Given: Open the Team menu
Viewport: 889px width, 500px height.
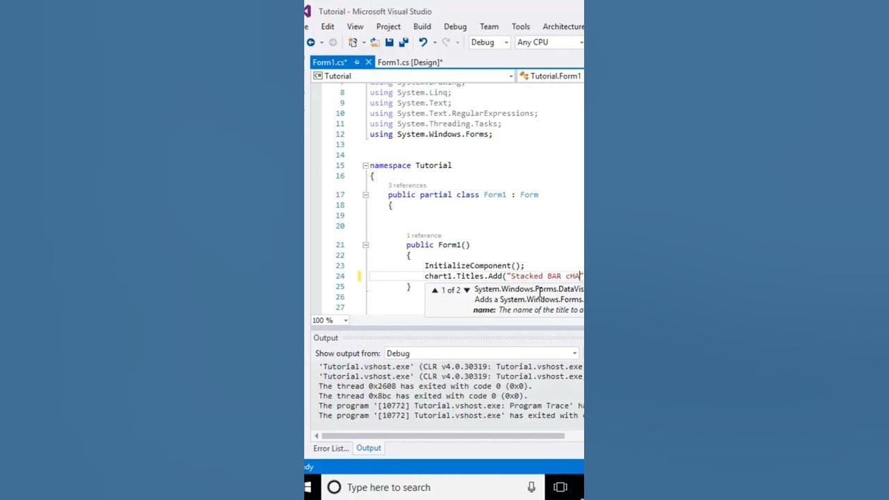Looking at the screenshot, I should tap(489, 26).
